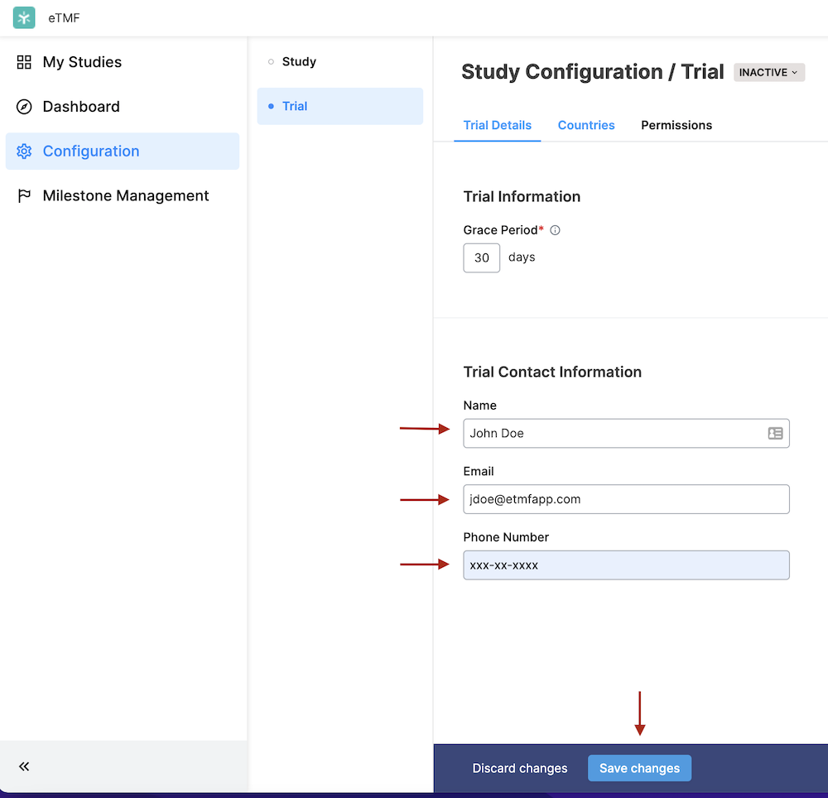Click the Dashboard compass icon
The height and width of the screenshot is (798, 828).
point(24,107)
